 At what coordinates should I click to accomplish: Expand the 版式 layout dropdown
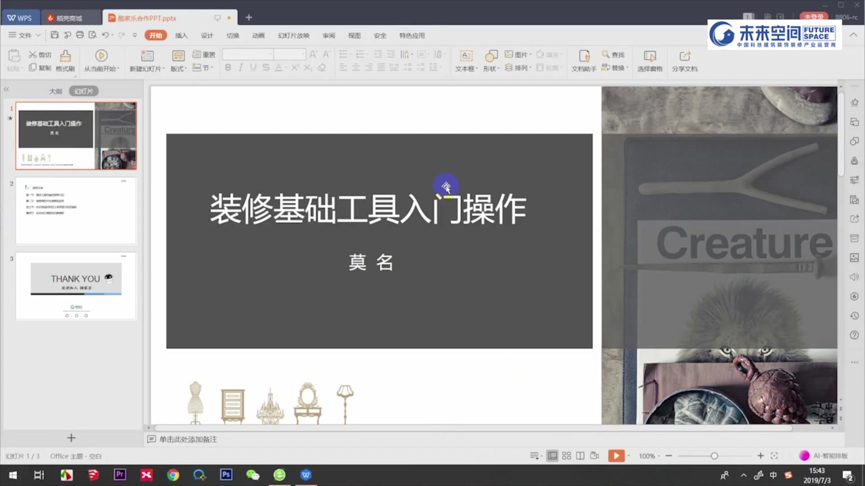[179, 69]
